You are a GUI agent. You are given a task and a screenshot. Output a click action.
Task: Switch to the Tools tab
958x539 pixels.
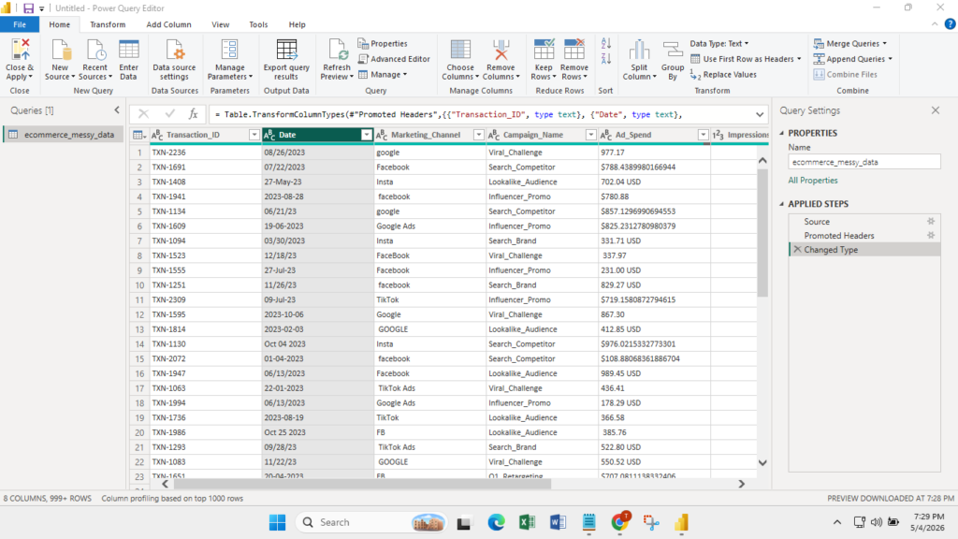pos(258,24)
